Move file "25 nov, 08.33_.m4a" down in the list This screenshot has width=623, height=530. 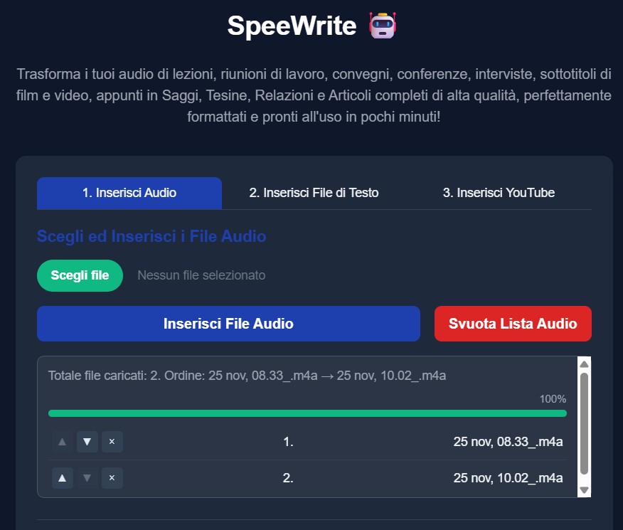[x=87, y=442]
